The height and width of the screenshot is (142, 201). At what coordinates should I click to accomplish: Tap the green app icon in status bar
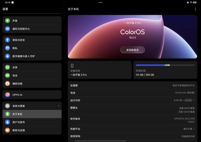tap(13, 3)
